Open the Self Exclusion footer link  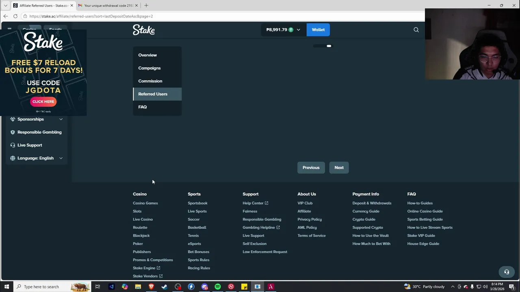(x=255, y=244)
